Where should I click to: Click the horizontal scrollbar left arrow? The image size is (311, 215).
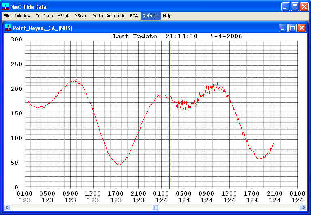[7, 208]
